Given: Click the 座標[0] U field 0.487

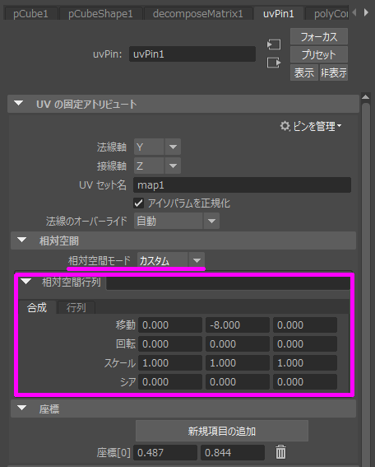Looking at the screenshot, I should tap(165, 453).
